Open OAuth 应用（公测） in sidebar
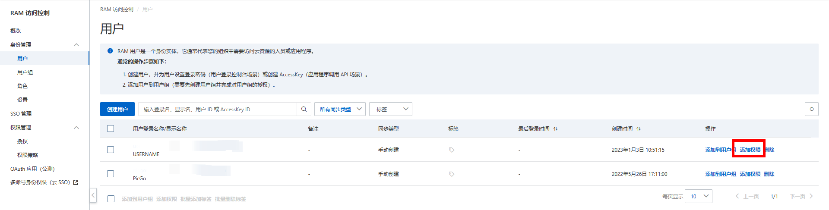This screenshot has height=210, width=829. (x=32, y=169)
